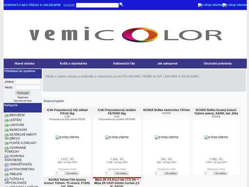Click the KOVAX Buflex mezivrstva product image
This screenshot has height=187, width=249.
[166, 137]
